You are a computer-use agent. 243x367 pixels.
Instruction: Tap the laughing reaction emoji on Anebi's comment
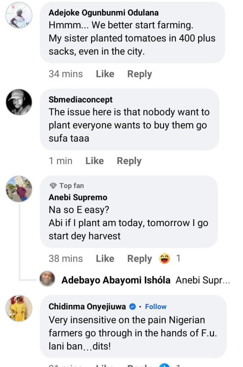(x=165, y=258)
